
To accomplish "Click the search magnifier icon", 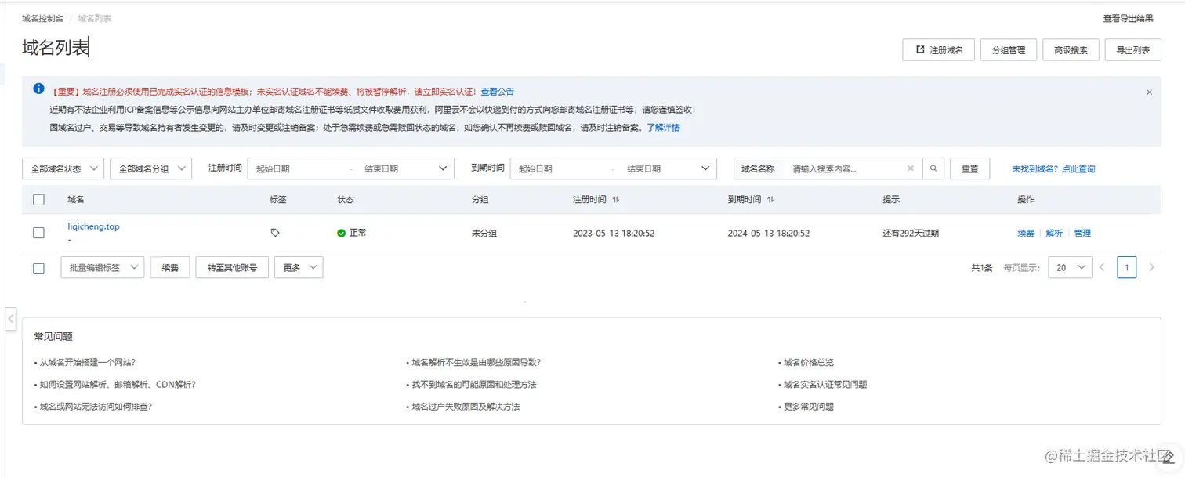I will 933,168.
